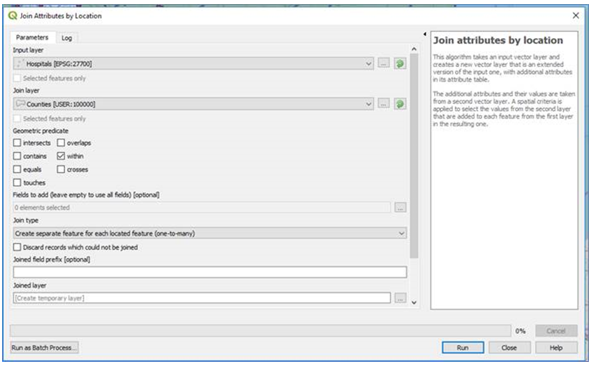Collapse the help panel arrow
The image size is (591, 366).
[425, 34]
